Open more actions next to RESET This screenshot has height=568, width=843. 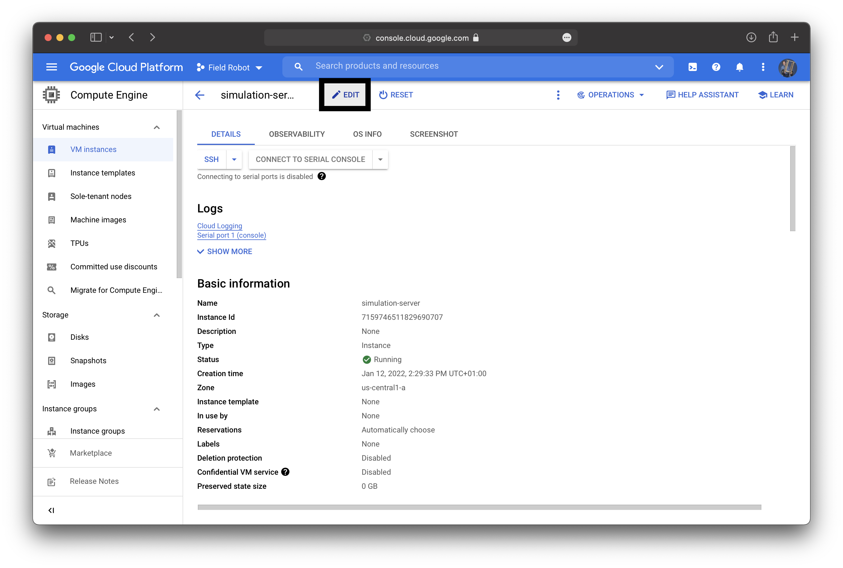(x=558, y=95)
